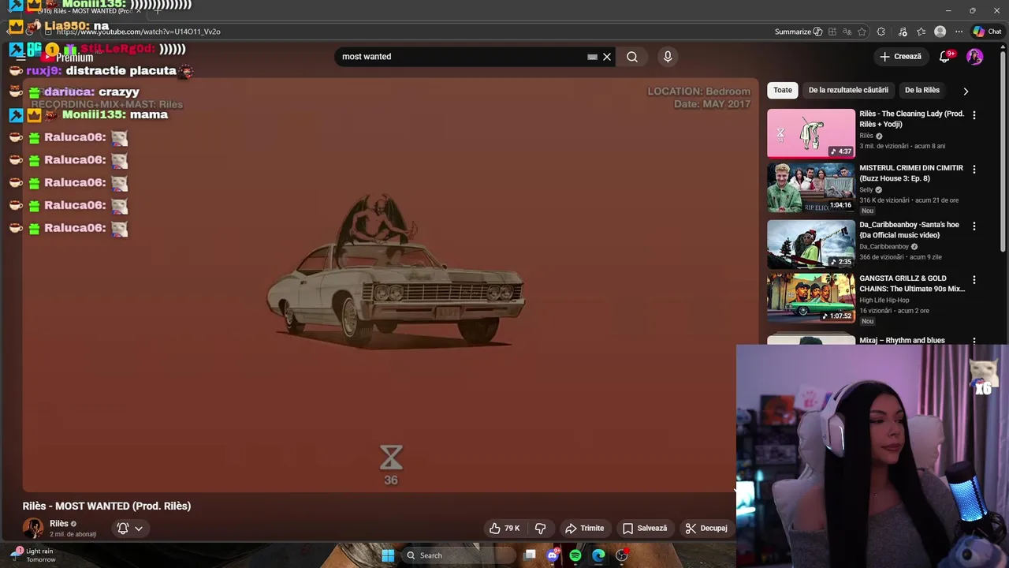
Task: Open Task View on taskbar
Action: click(x=531, y=555)
